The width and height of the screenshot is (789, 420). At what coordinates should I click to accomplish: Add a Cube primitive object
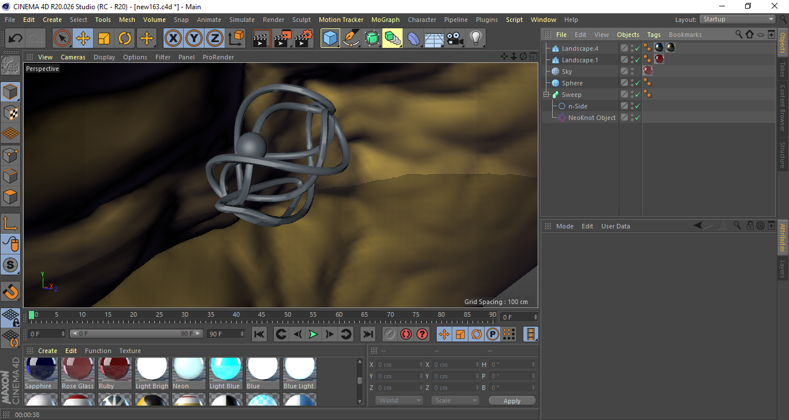pyautogui.click(x=330, y=39)
